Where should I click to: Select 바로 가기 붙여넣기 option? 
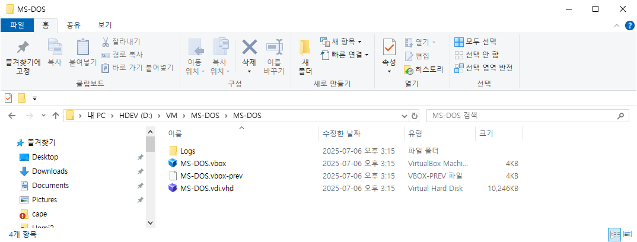[137, 68]
